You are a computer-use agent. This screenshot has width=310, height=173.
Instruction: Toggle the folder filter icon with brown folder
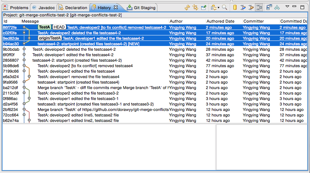(251, 8)
